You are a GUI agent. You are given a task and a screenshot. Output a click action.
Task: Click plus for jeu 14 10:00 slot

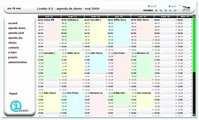point(130,47)
